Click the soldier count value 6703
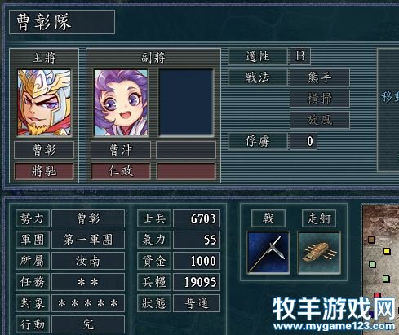Viewport: 399px width, 335px height. click(197, 218)
